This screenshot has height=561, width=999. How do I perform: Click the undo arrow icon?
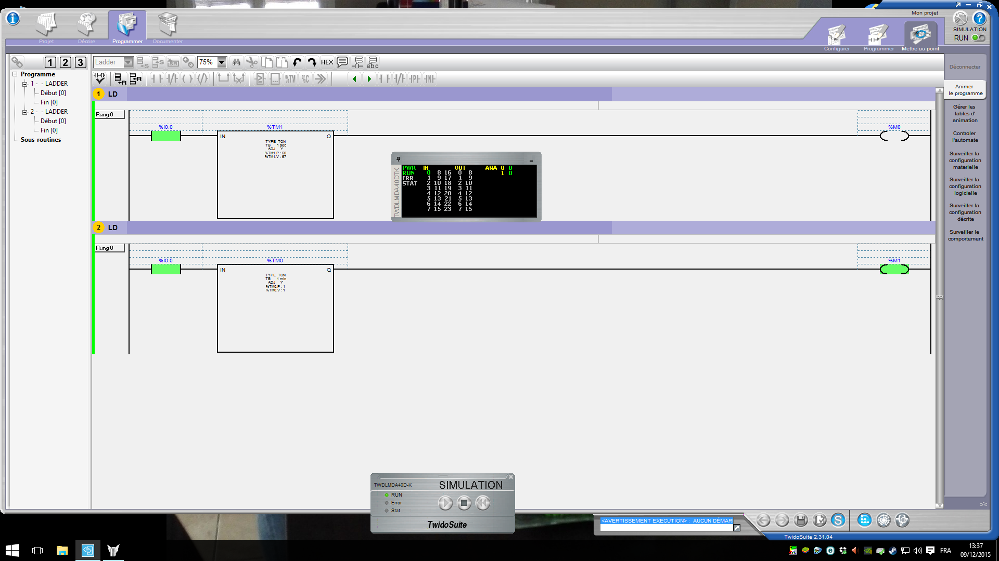(297, 62)
